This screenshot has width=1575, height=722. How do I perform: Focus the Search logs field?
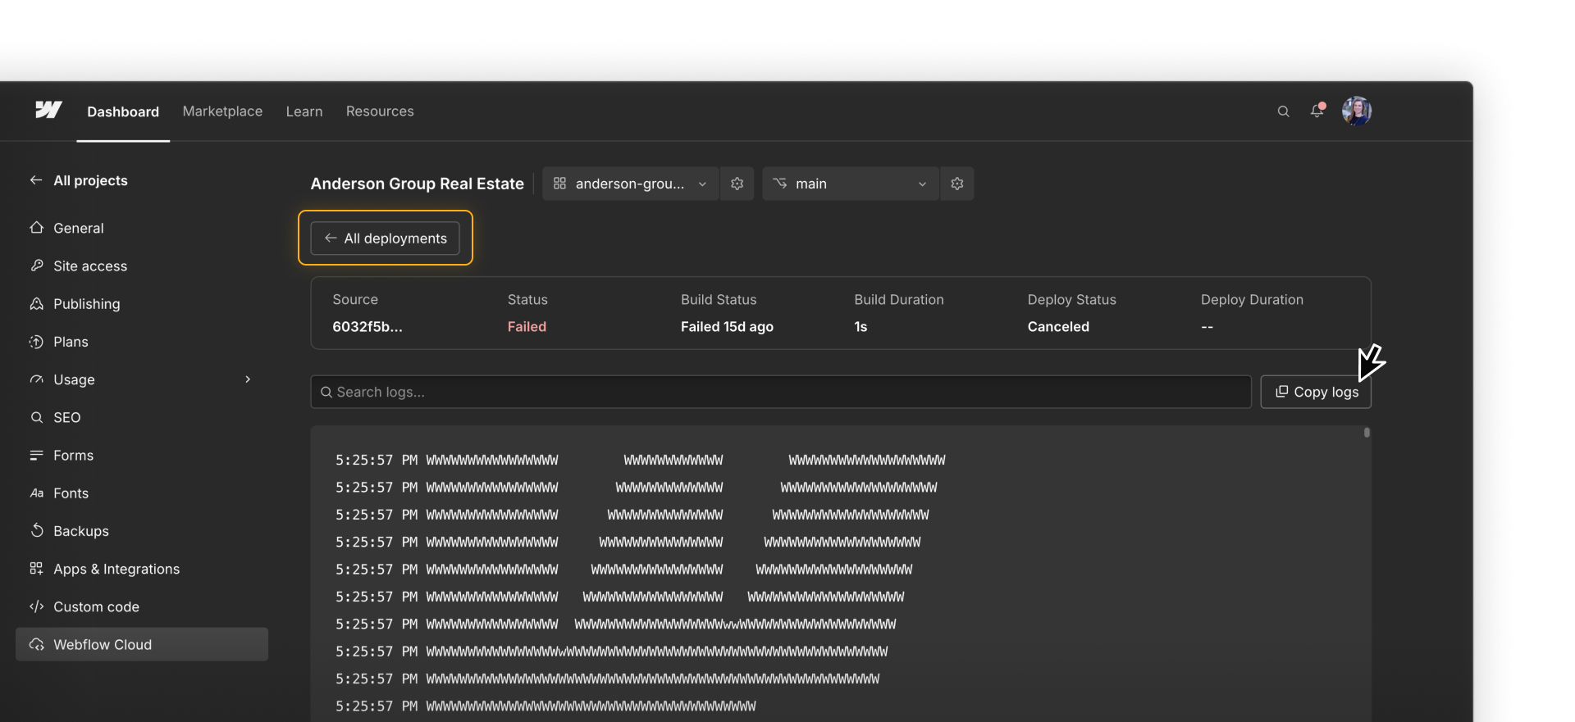[x=781, y=392]
